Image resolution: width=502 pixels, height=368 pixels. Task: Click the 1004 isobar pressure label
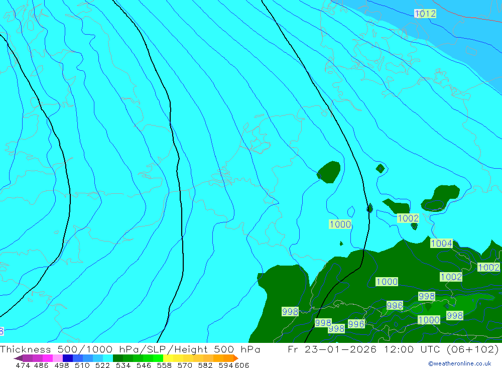[441, 243]
